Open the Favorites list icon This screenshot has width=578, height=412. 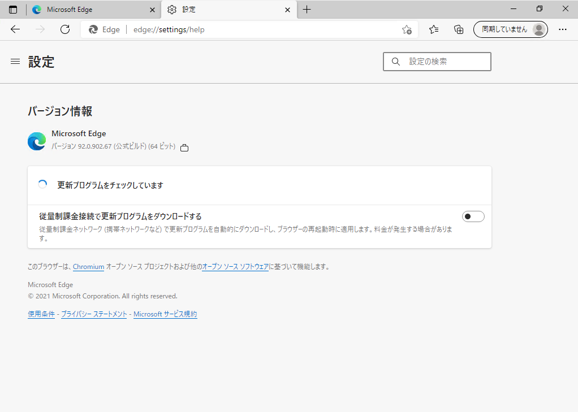(x=433, y=29)
